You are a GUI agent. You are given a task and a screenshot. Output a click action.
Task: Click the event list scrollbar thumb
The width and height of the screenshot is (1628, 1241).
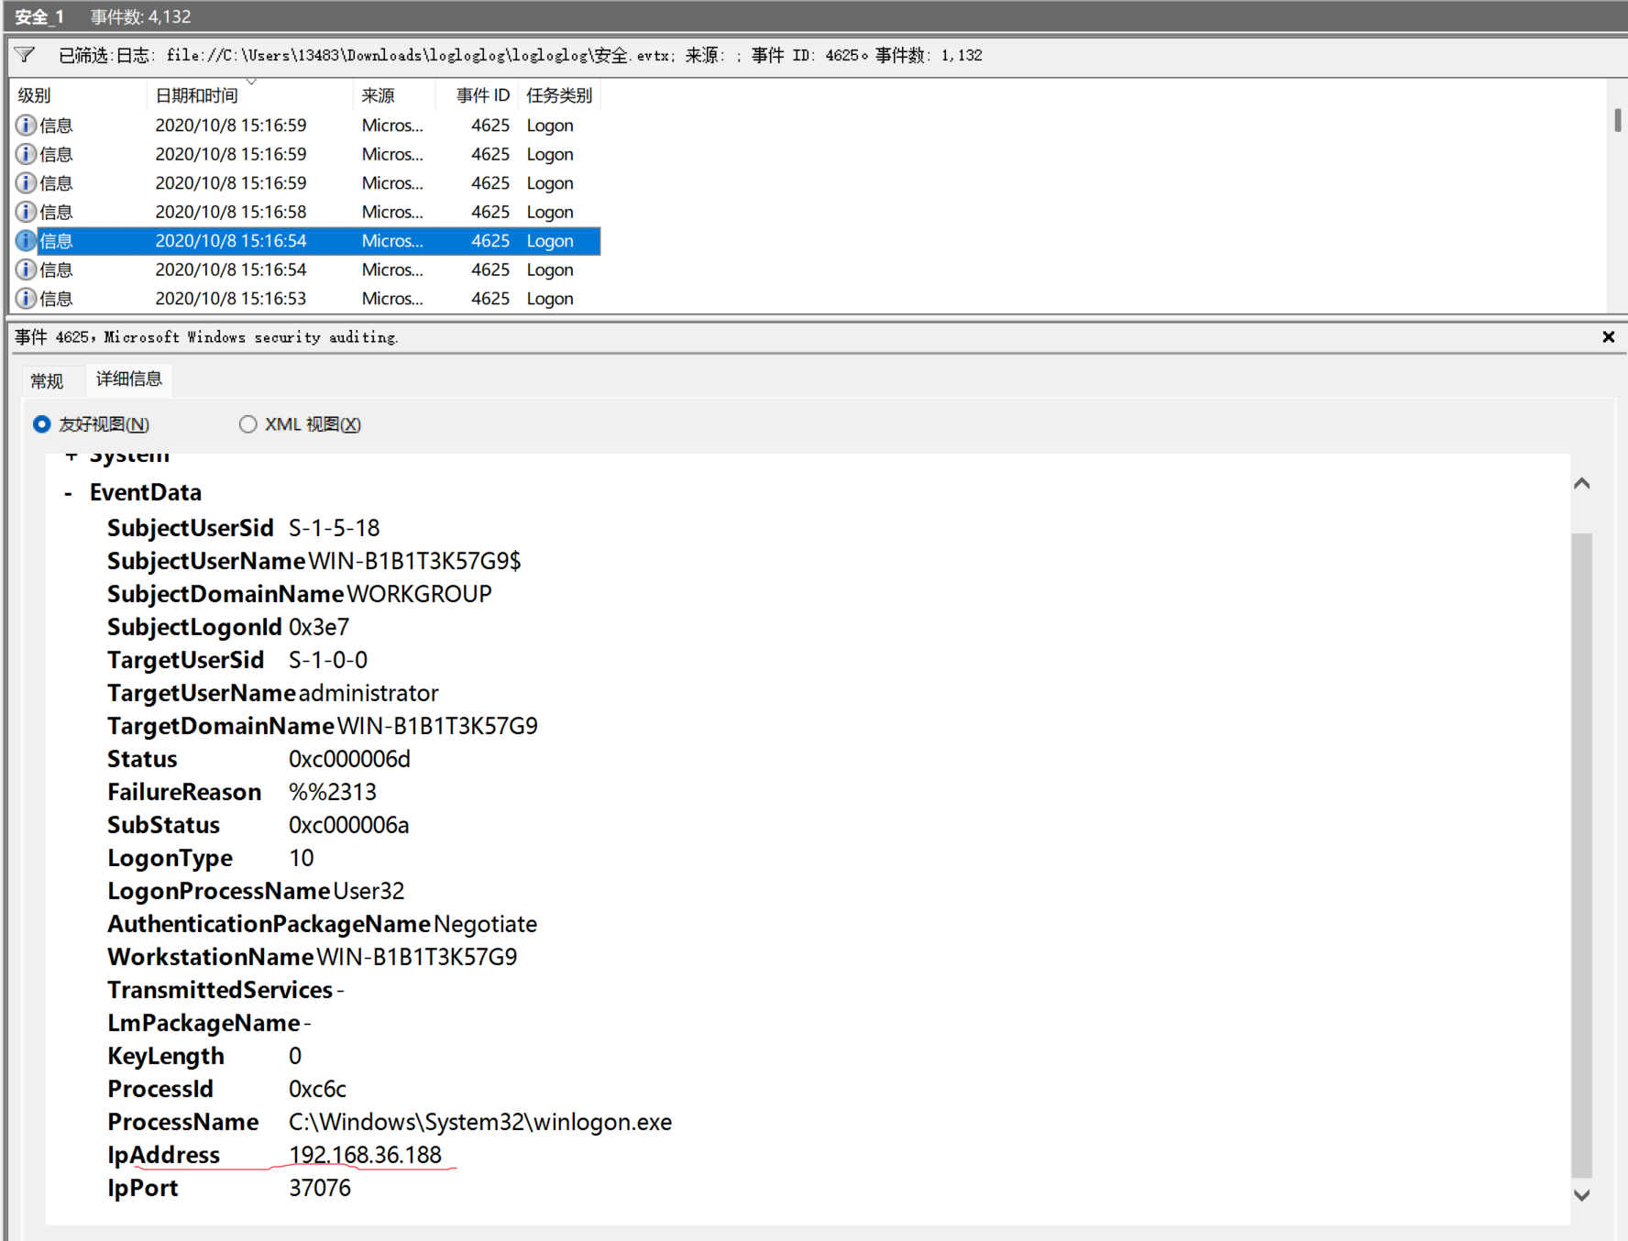(x=1617, y=120)
